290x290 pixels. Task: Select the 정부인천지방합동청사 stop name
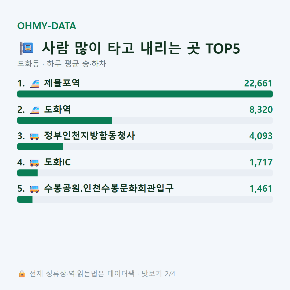89,136
